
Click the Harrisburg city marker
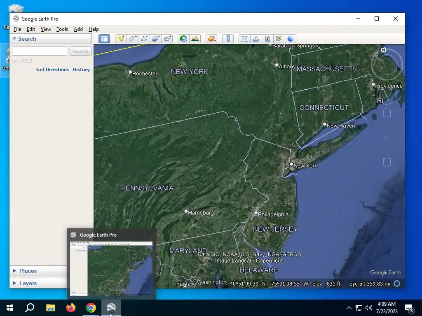pos(186,211)
